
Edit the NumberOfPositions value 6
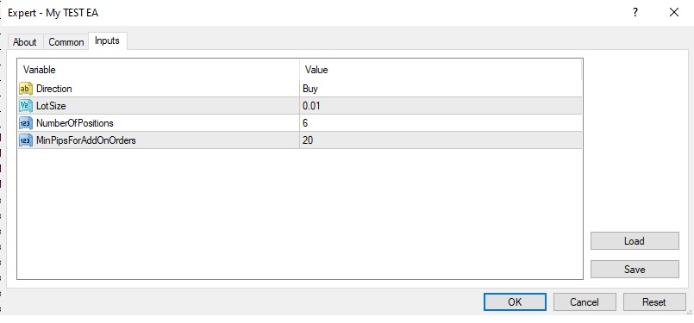pyautogui.click(x=441, y=123)
